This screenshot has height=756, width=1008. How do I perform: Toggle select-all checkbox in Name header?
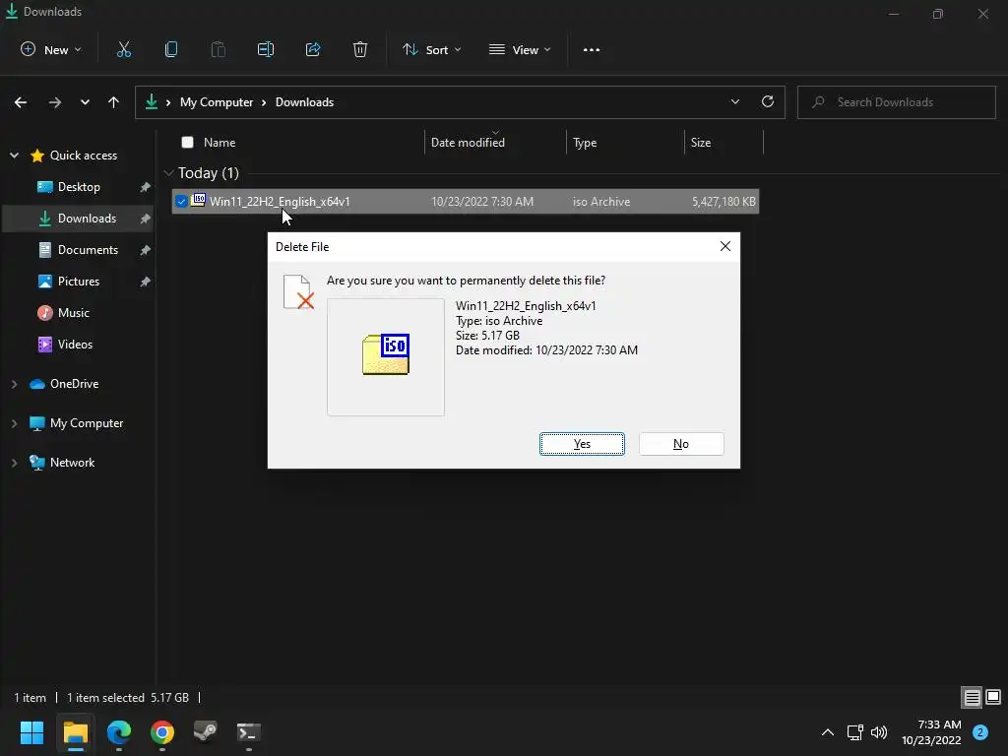(x=187, y=142)
